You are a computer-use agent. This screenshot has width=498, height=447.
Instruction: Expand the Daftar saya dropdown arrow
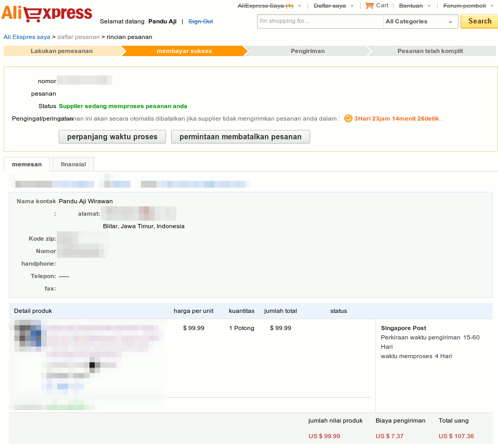coord(352,6)
